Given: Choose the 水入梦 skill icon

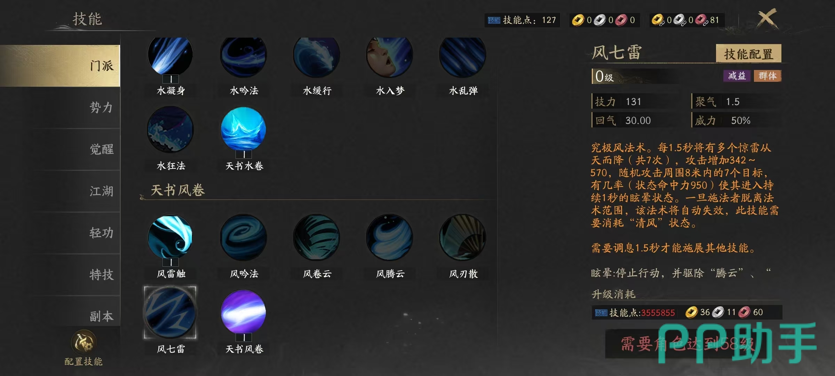Looking at the screenshot, I should 390,55.
